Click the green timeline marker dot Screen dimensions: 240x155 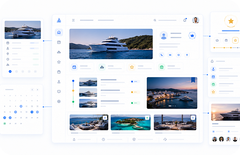(x=73, y=102)
